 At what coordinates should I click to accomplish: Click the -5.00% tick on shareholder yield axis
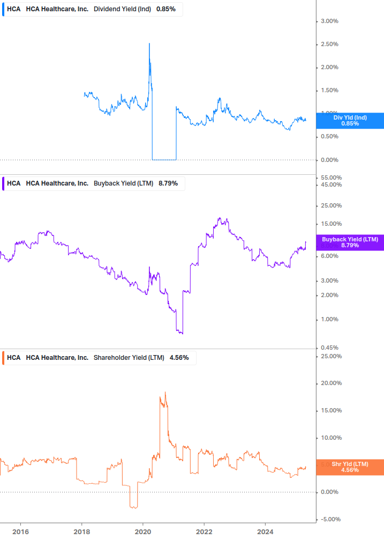331,519
